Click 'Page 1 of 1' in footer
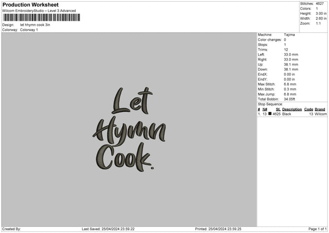The width and height of the screenshot is (329, 233). click(x=317, y=229)
